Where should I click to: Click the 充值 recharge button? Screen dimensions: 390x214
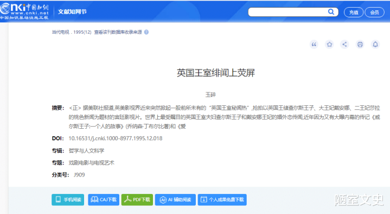pos(354,12)
